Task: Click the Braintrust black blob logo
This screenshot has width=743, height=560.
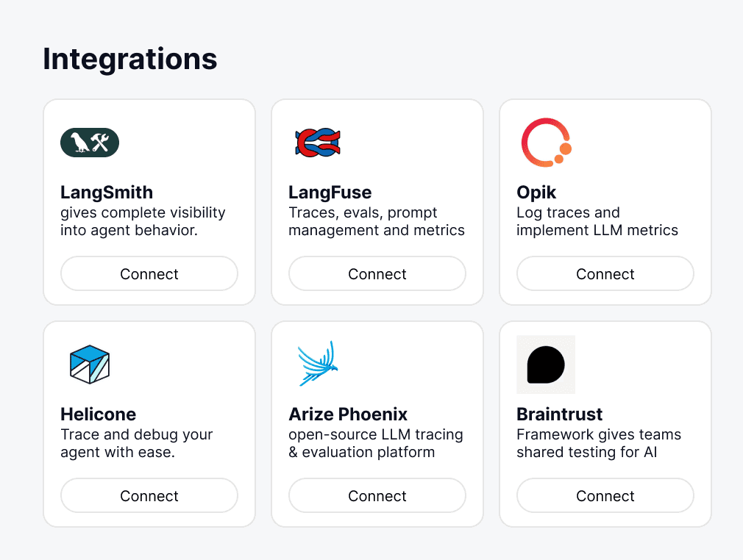Action: (546, 365)
